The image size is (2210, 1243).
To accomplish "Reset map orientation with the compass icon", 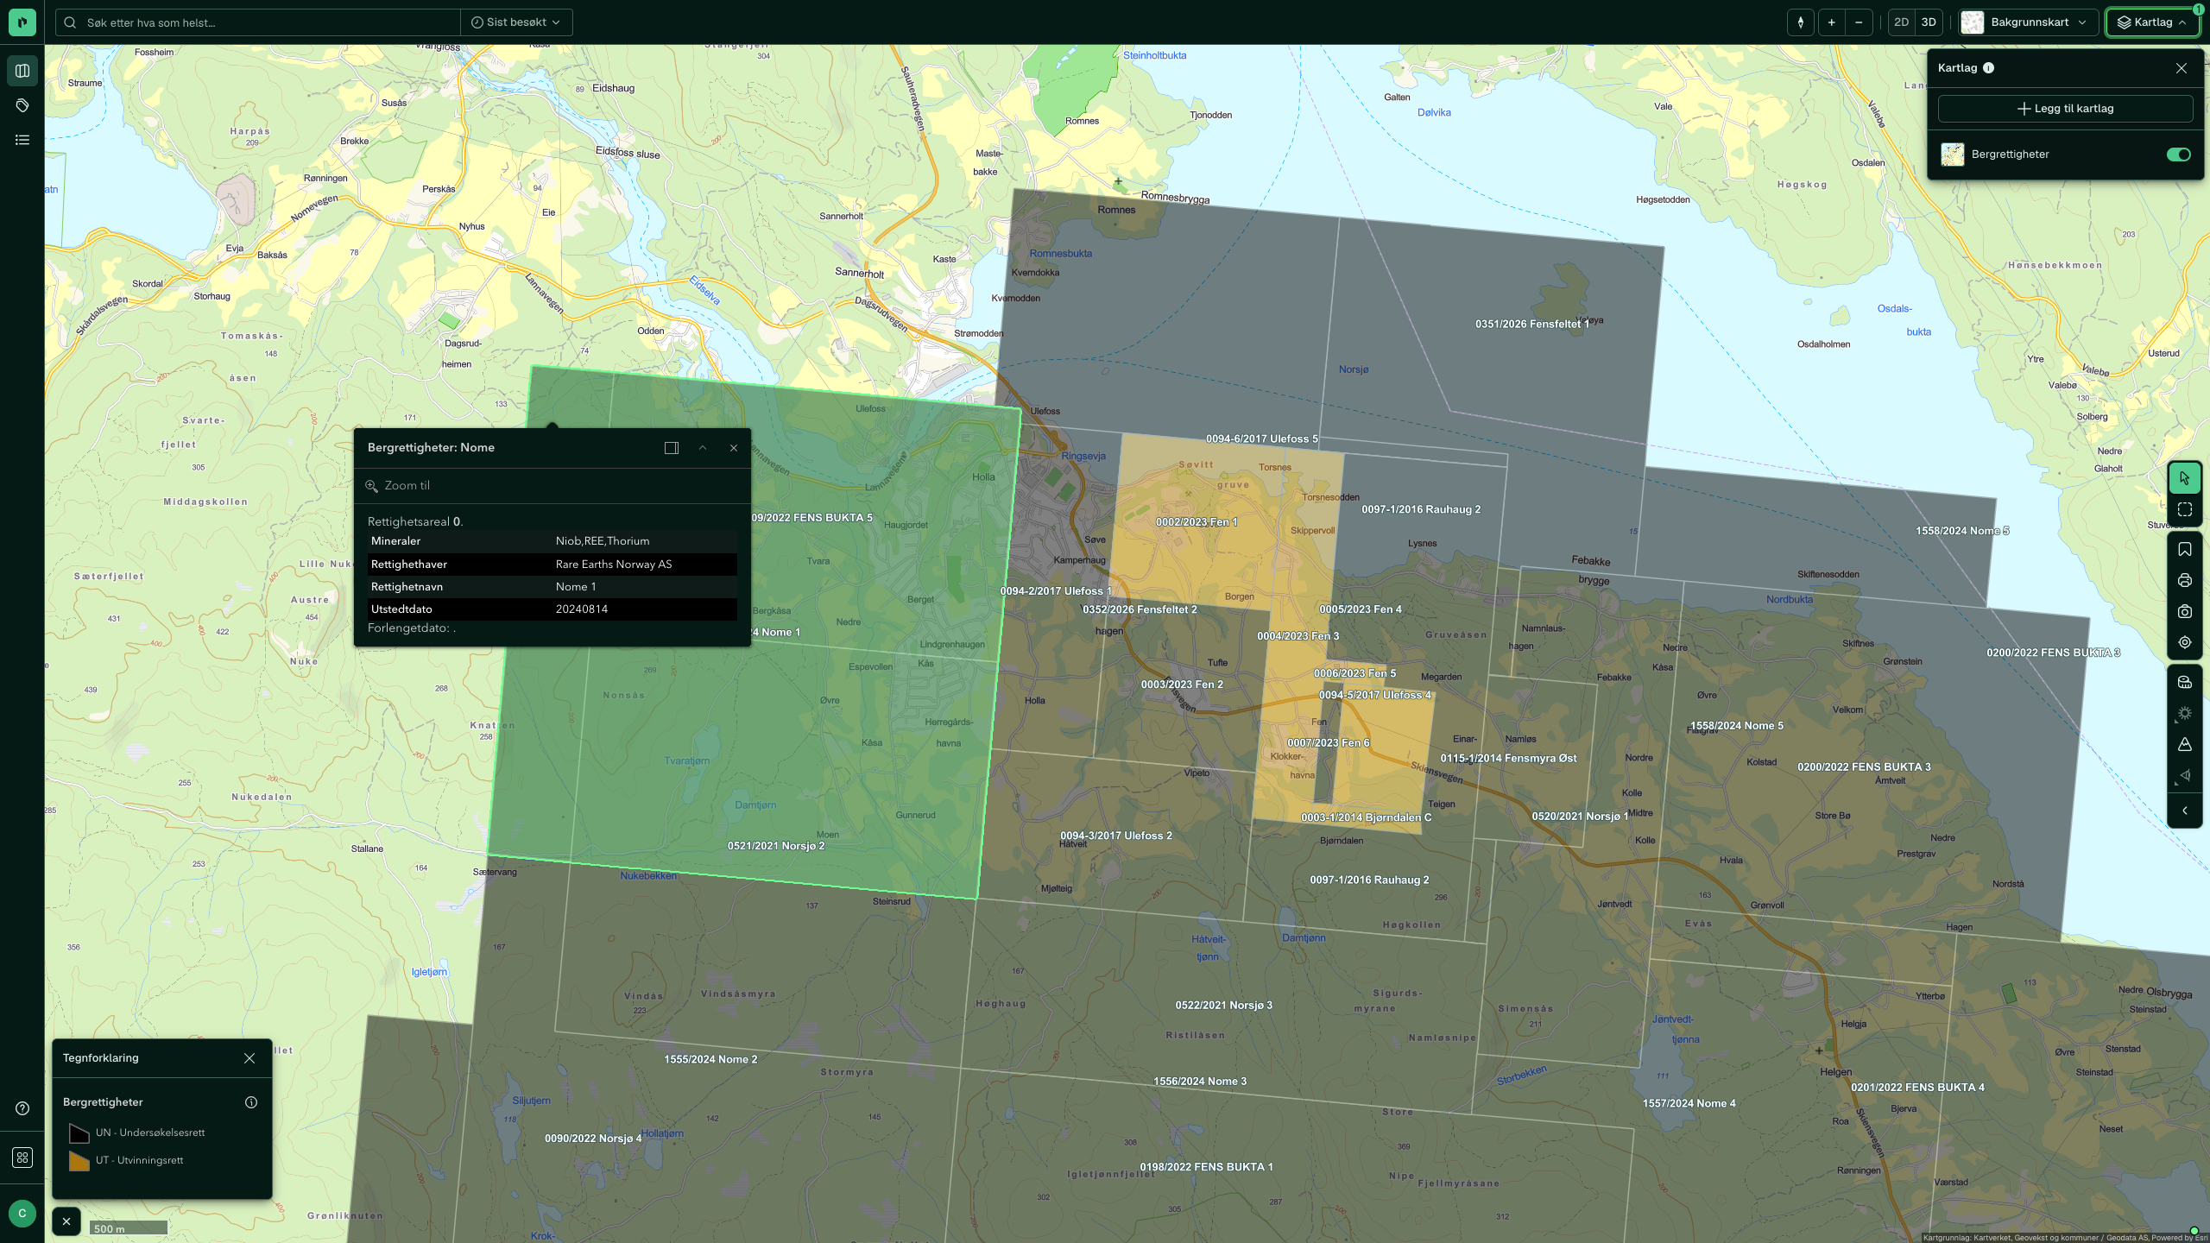I will pyautogui.click(x=1800, y=22).
